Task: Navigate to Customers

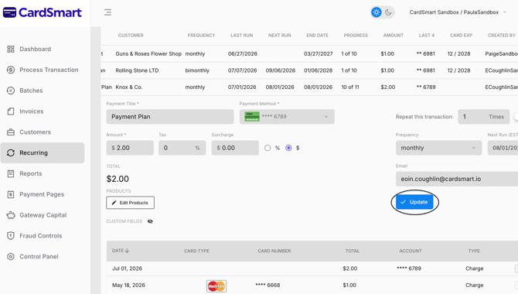Action: click(x=35, y=132)
